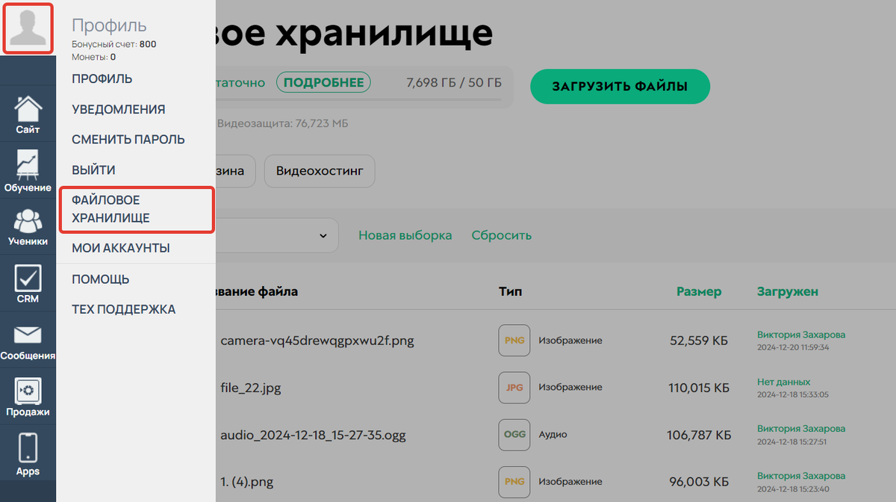The height and width of the screenshot is (502, 896).
Task: Switch to the Видеохостинг tab
Action: pyautogui.click(x=320, y=171)
